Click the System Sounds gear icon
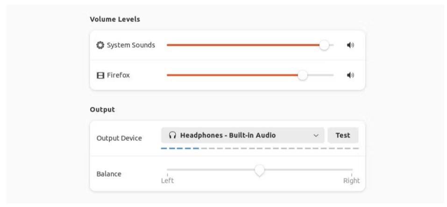Screen dimensions: 447x207 [100, 45]
